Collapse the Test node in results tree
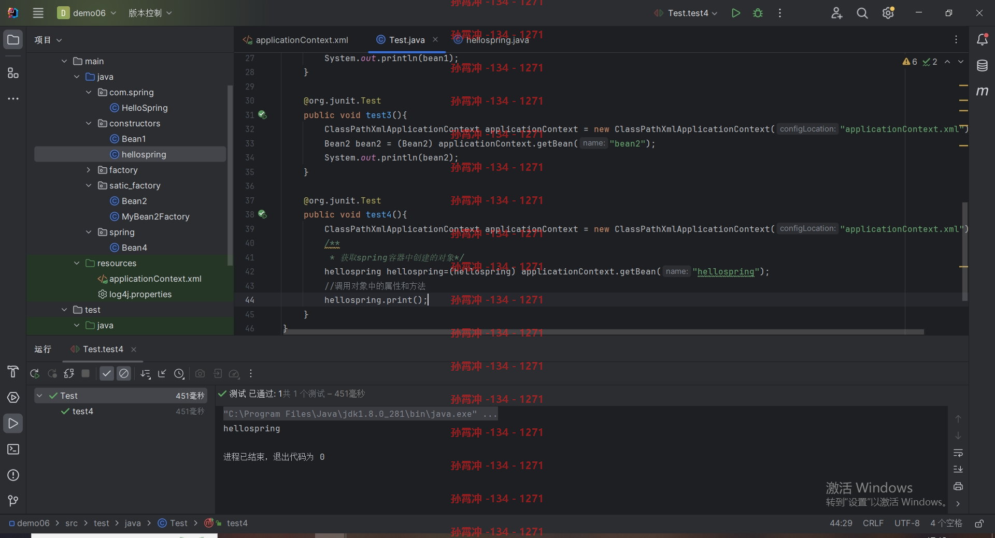Viewport: 995px width, 538px height. pos(39,396)
